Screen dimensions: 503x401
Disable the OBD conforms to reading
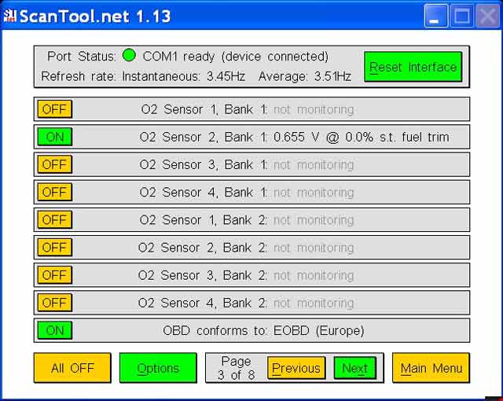pos(54,330)
